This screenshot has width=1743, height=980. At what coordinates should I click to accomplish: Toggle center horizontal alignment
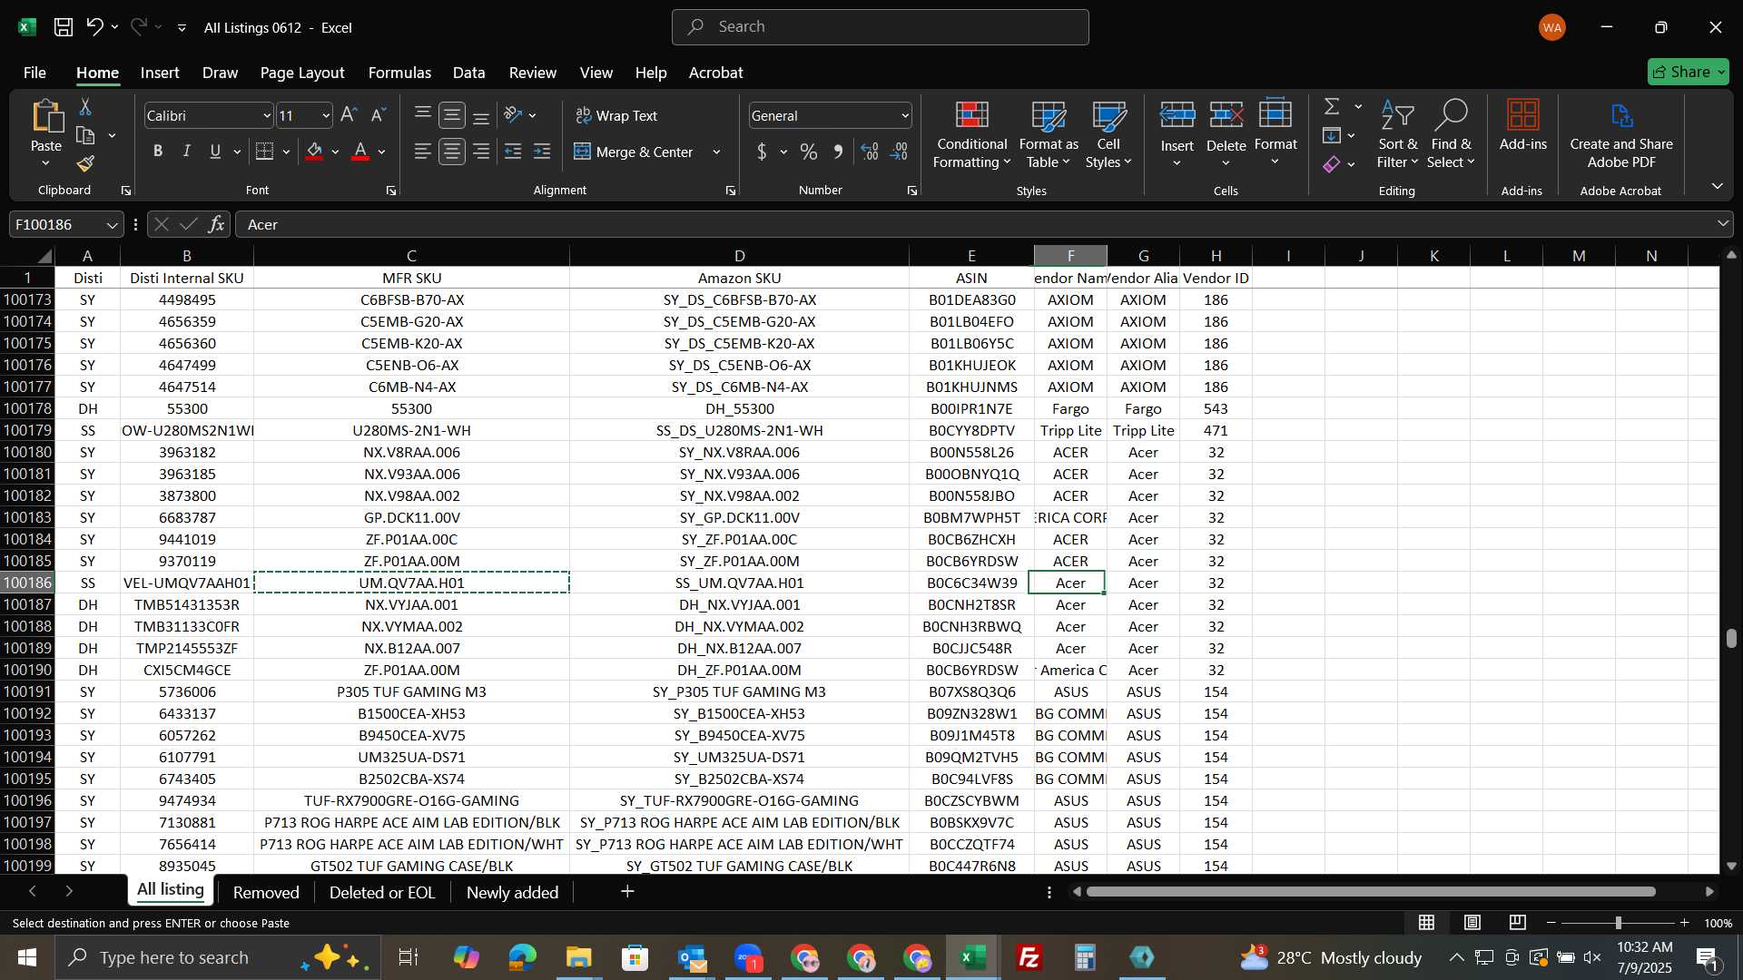pos(451,152)
